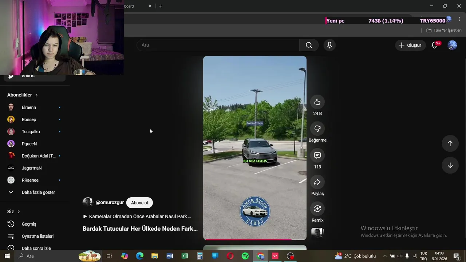466x262 pixels.
Task: Expand the Siz section
Action: (x=13, y=212)
